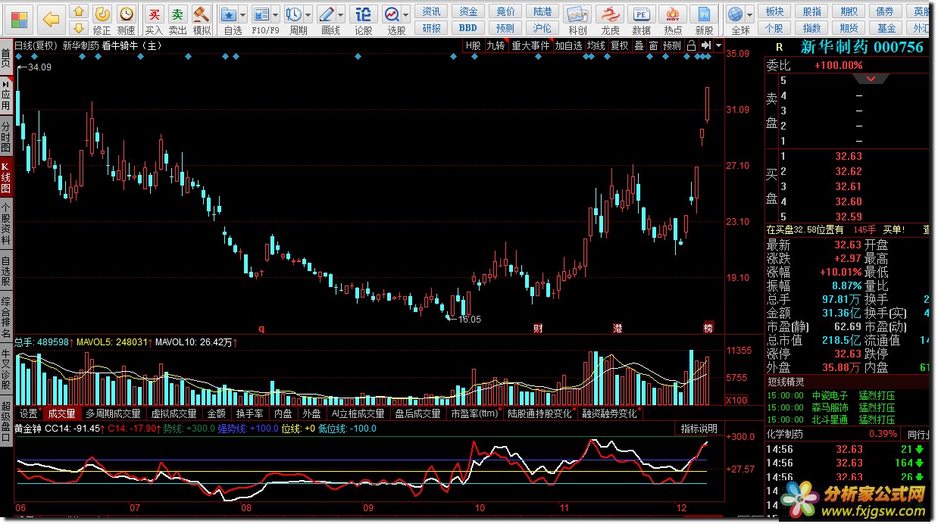Click the 买入 buy icon
This screenshot has width=938, height=524.
point(154,20)
